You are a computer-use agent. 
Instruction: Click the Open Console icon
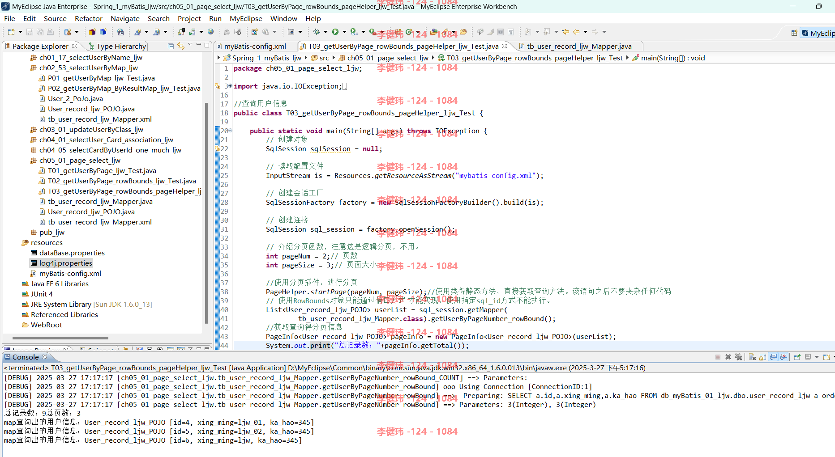click(x=826, y=357)
